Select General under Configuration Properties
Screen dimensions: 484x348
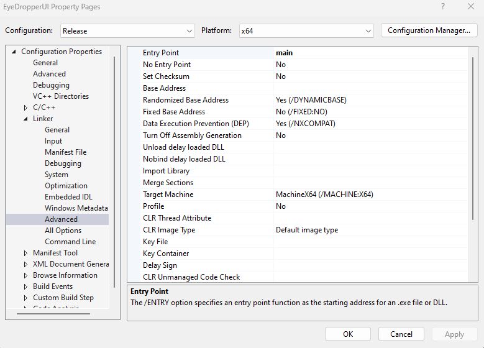click(45, 63)
